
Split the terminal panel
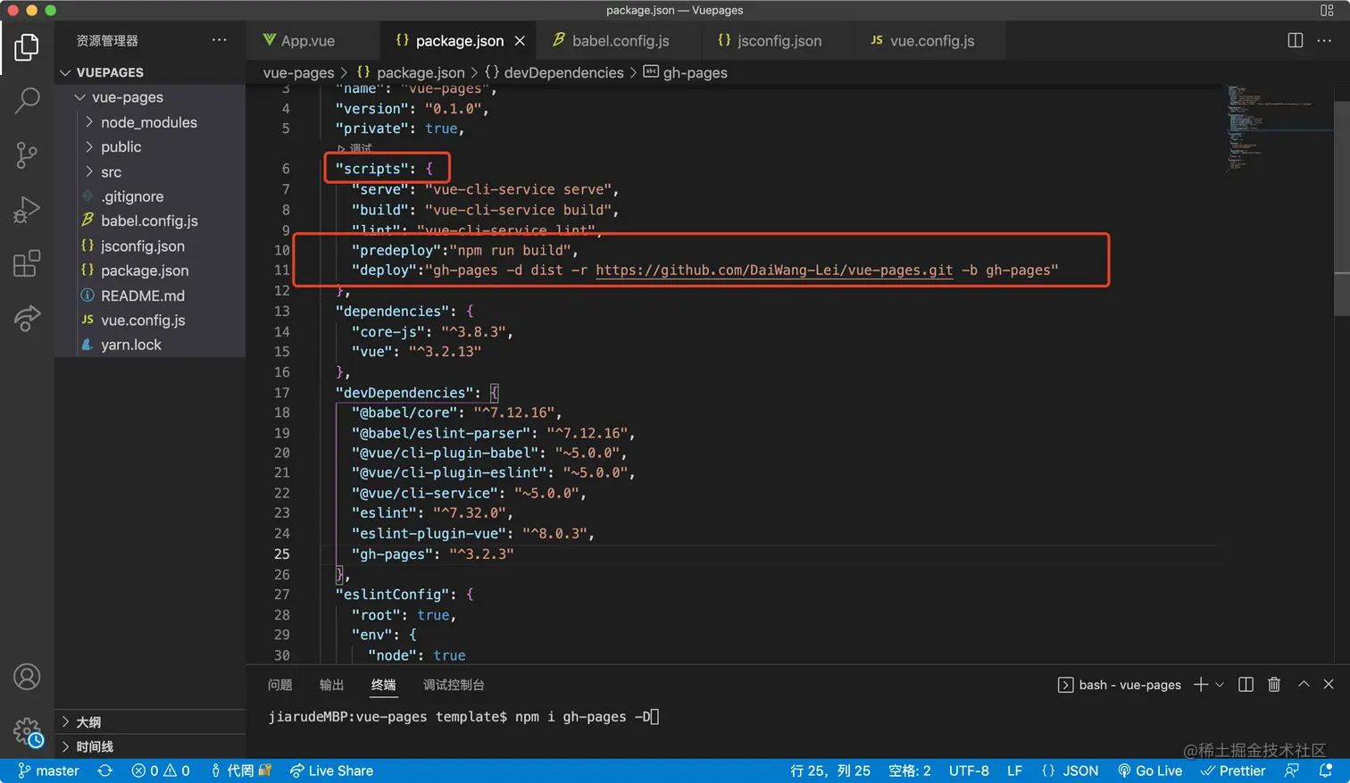click(x=1246, y=685)
